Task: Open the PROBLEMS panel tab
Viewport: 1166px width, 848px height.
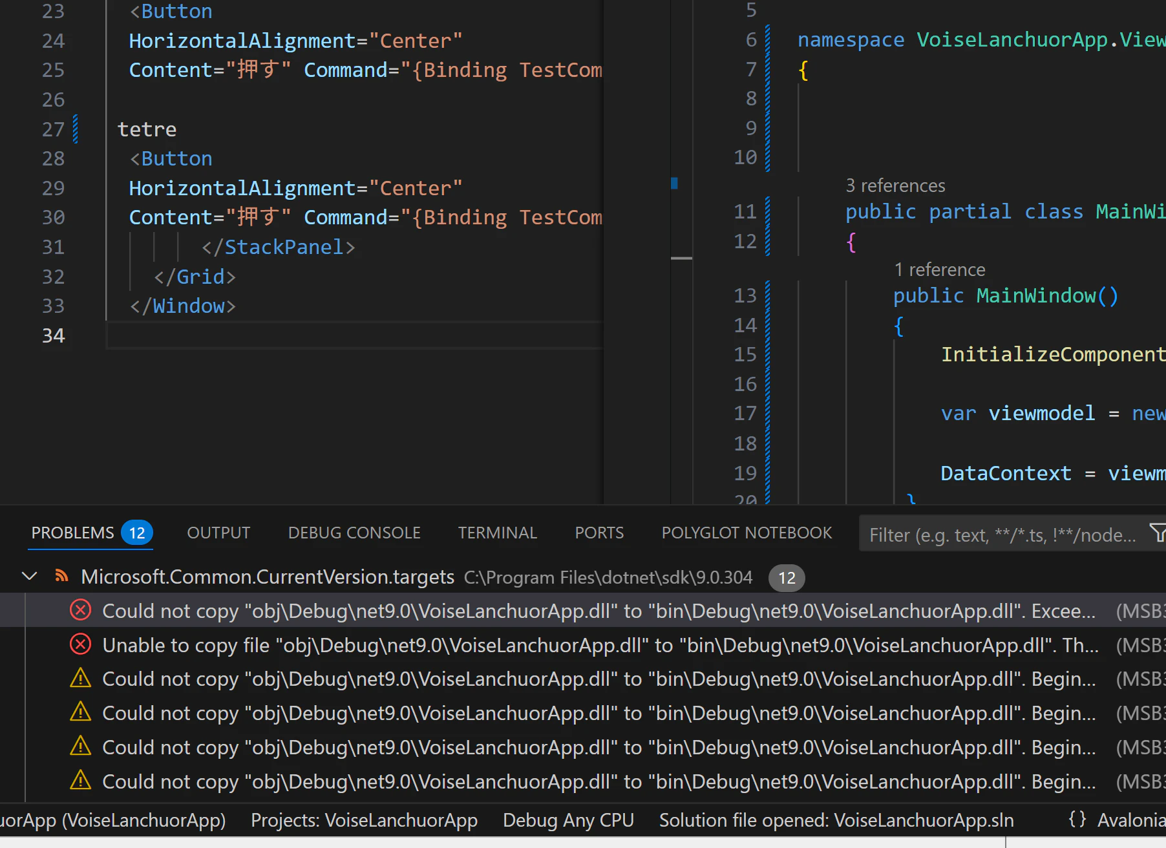Action: click(x=72, y=533)
